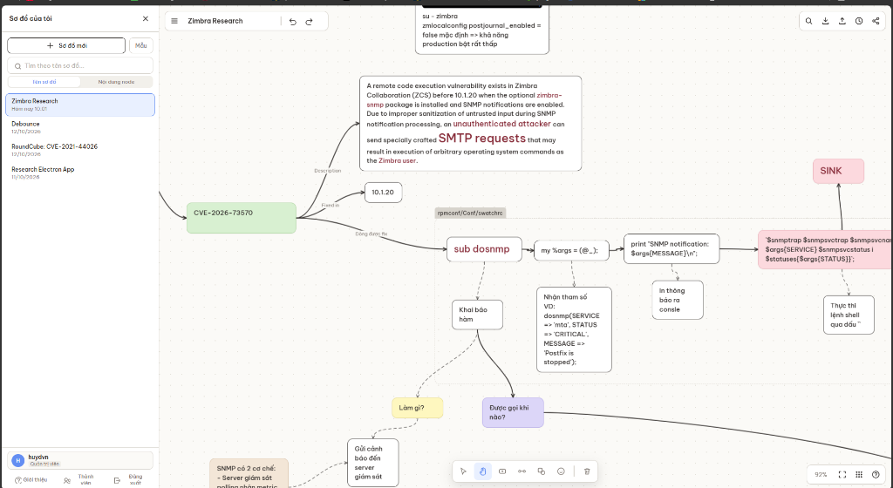The height and width of the screenshot is (488, 893).
Task: Select the hand pan tool
Action: pyautogui.click(x=483, y=471)
